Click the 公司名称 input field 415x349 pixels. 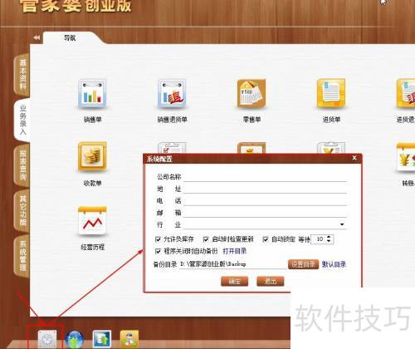(x=265, y=177)
